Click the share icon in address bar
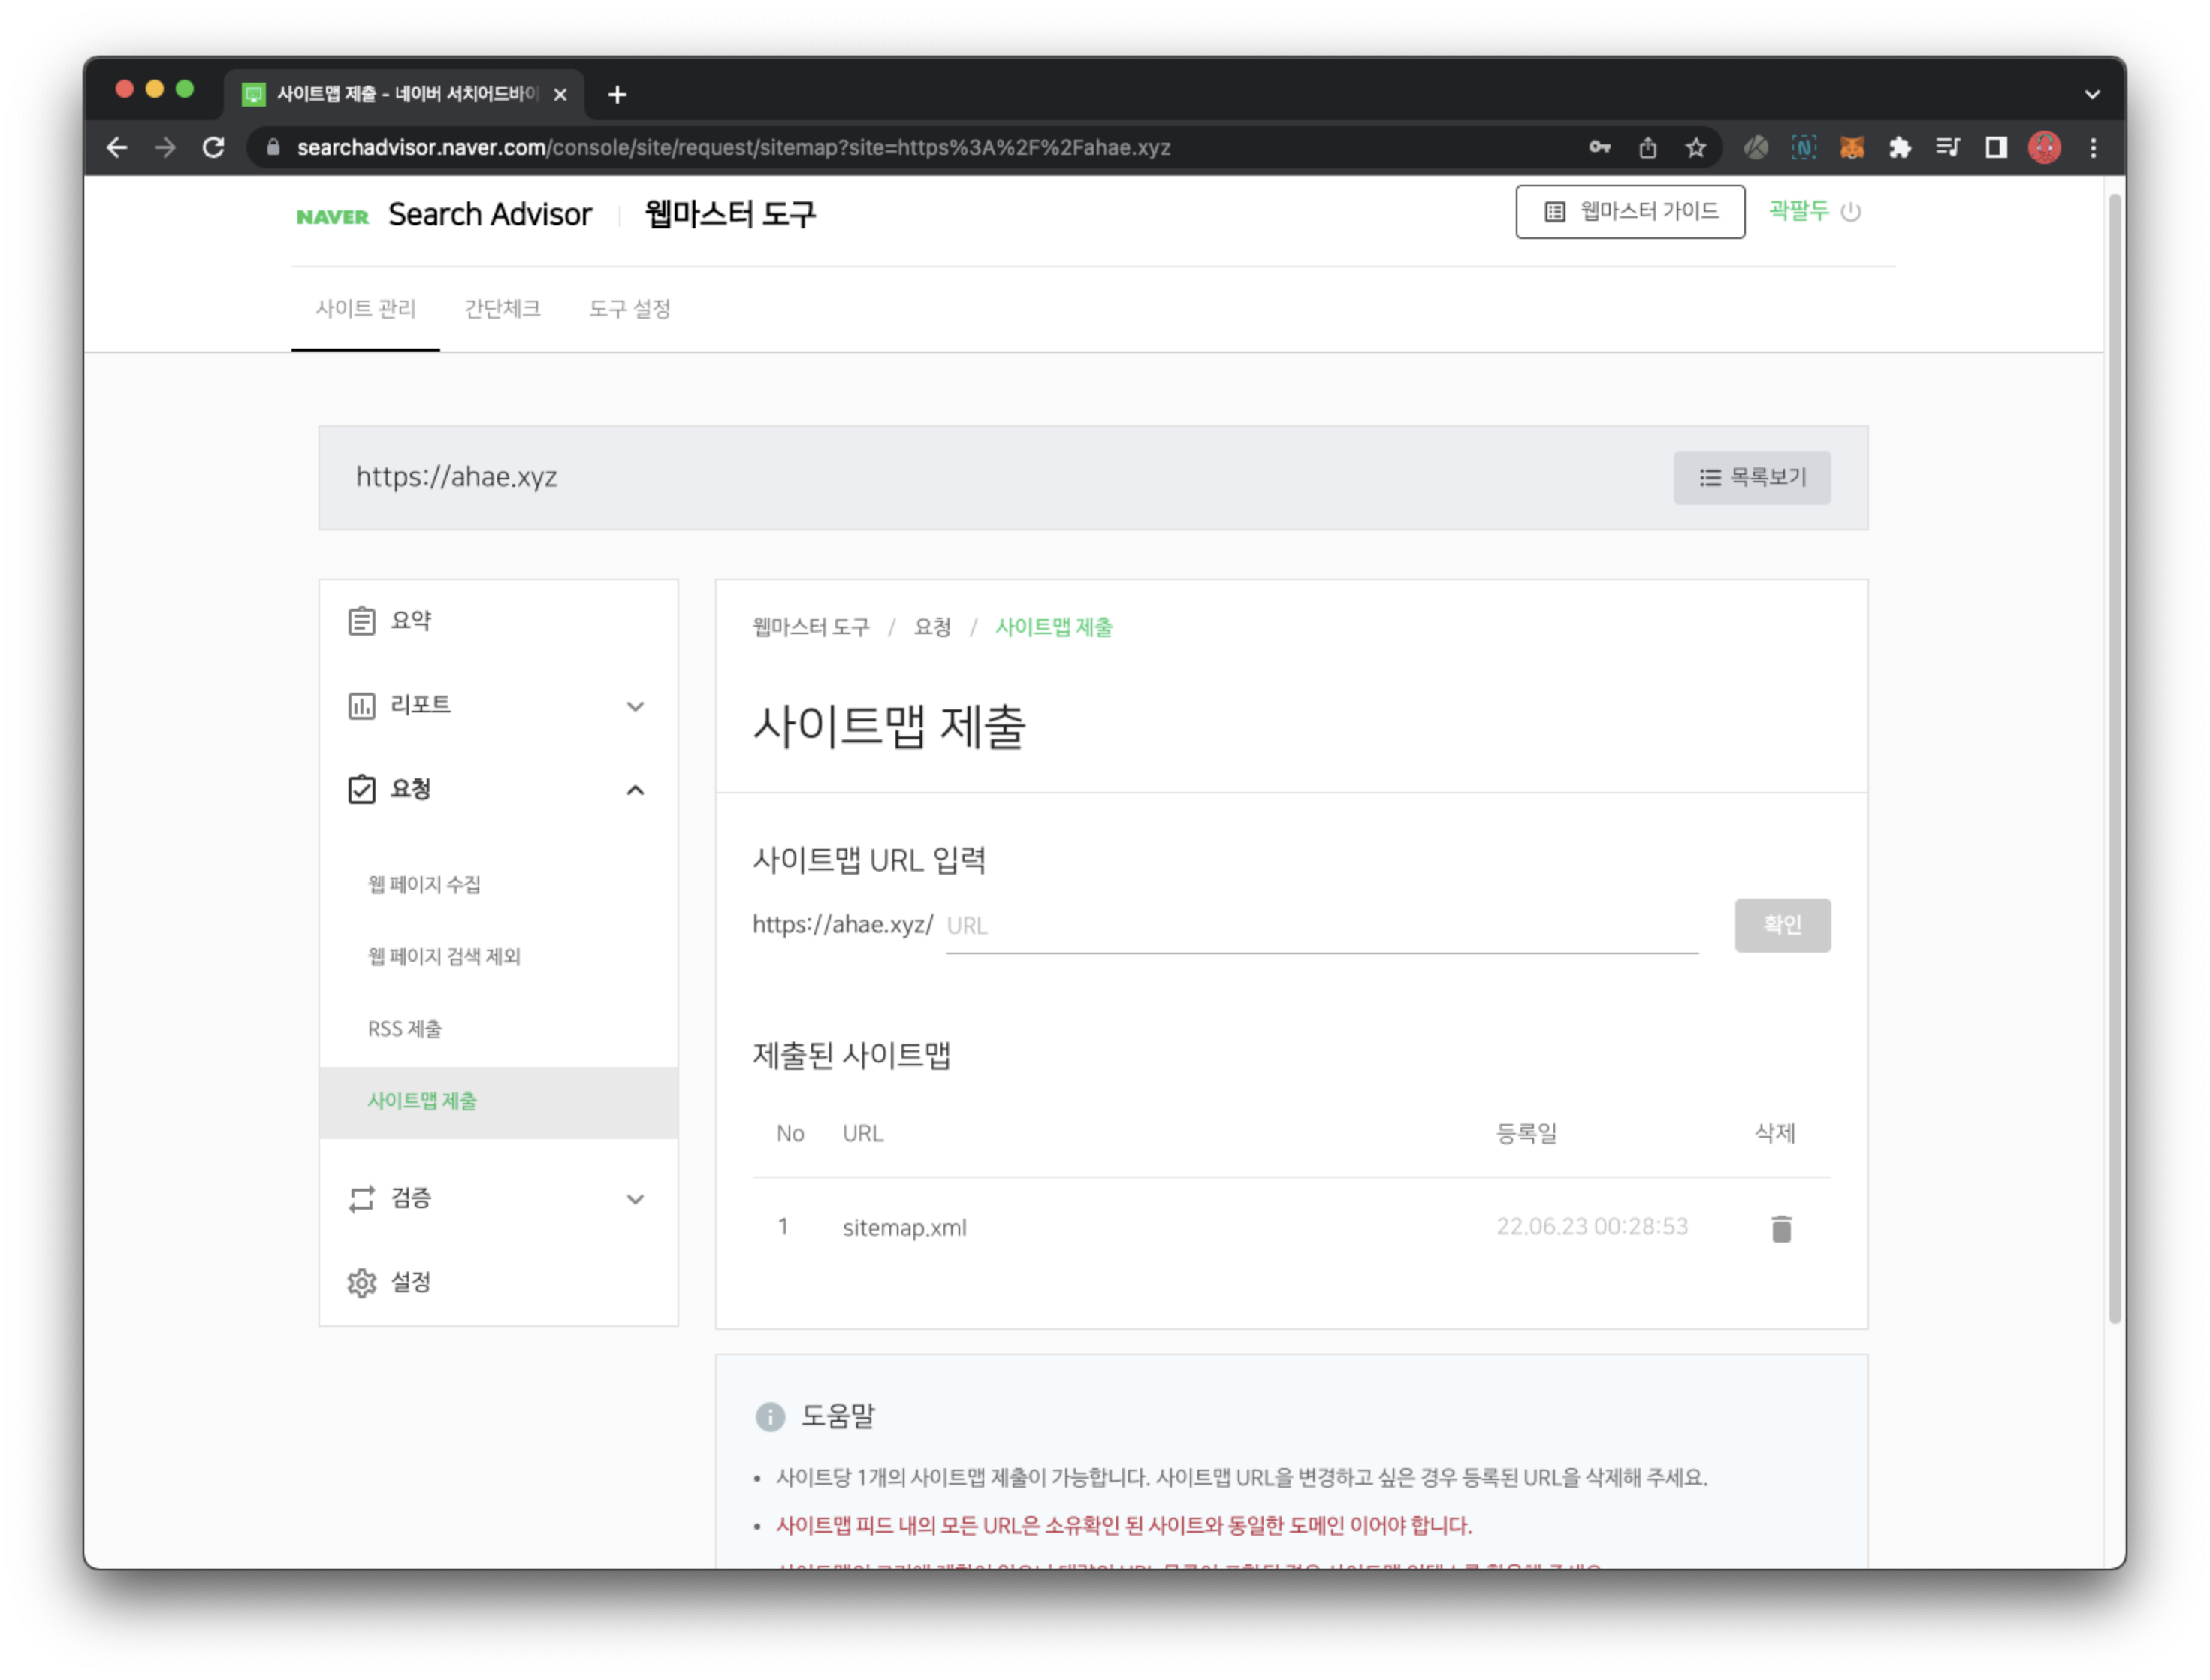The width and height of the screenshot is (2210, 1680). (x=1647, y=148)
